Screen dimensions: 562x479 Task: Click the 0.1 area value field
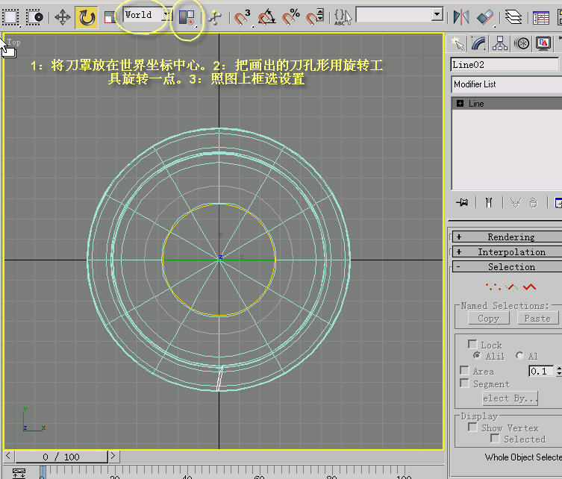pyautogui.click(x=541, y=371)
